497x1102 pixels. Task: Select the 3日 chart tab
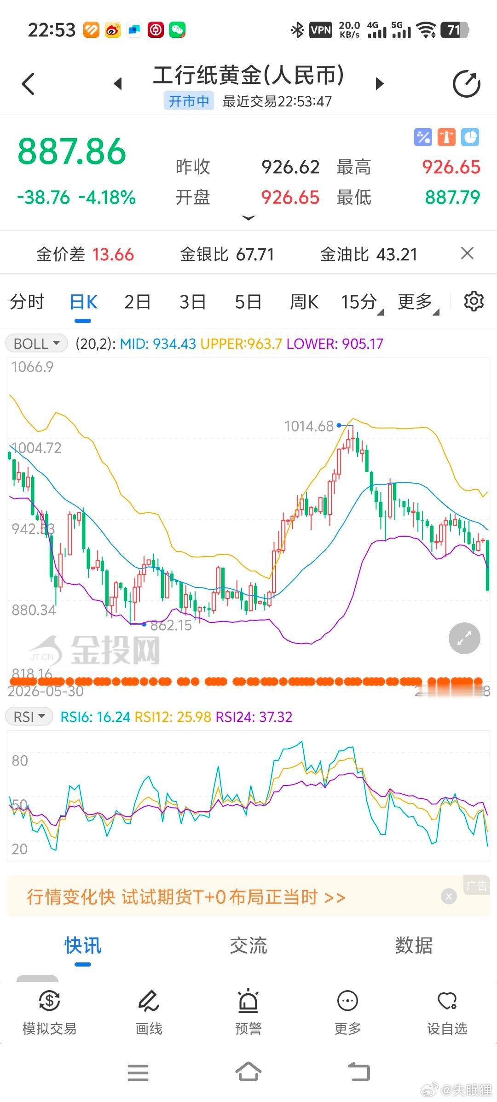pyautogui.click(x=193, y=302)
